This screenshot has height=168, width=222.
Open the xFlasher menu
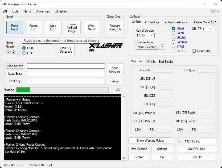pos(61,11)
